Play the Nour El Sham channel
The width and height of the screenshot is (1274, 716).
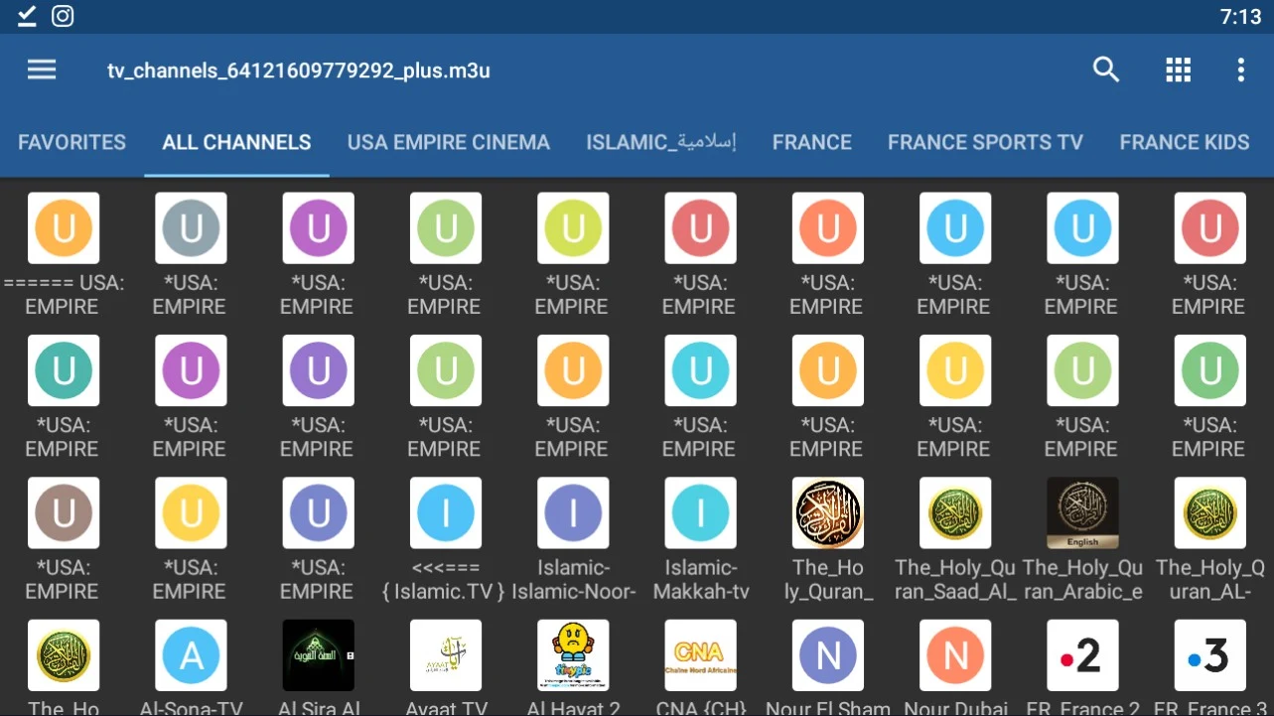(x=827, y=667)
